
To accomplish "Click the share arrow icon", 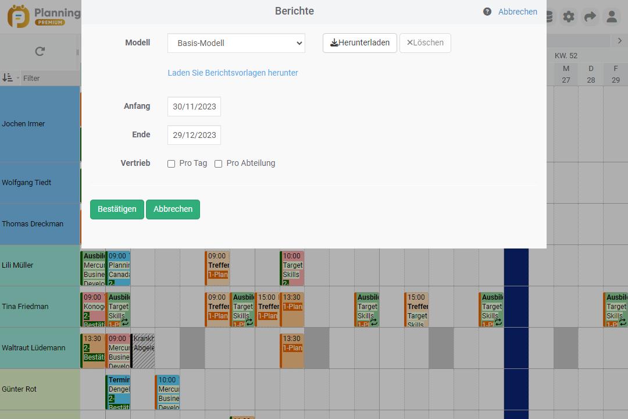I will point(590,17).
